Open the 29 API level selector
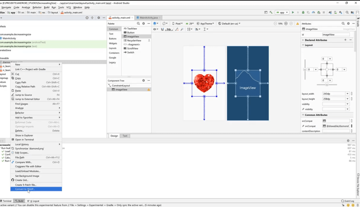The width and height of the screenshot is (360, 207). pyautogui.click(x=190, y=23)
